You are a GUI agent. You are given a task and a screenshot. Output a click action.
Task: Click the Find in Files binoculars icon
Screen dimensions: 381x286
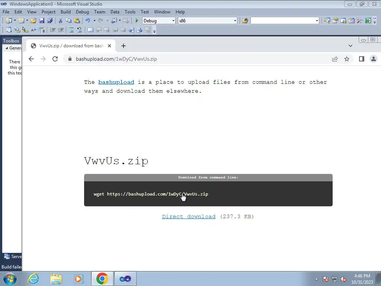click(245, 21)
